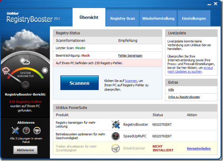Click 'Alle 3 Lösungen in einem Paket' text
The width and height of the screenshot is (223, 161).
[x=26, y=140]
